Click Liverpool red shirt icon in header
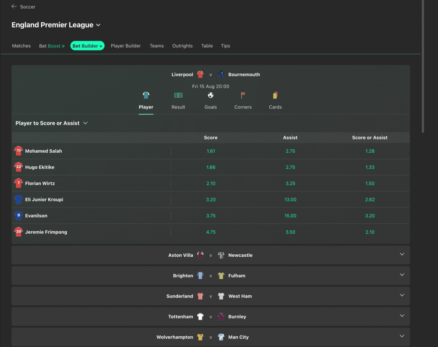Image resolution: width=438 pixels, height=347 pixels. coord(200,74)
